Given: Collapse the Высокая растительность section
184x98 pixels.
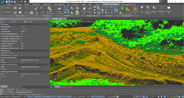Looking at the screenshot, I should pos(47,72).
